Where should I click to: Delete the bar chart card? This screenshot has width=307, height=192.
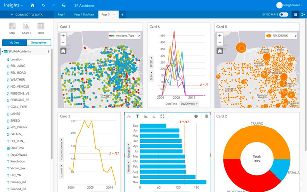(x=206, y=116)
